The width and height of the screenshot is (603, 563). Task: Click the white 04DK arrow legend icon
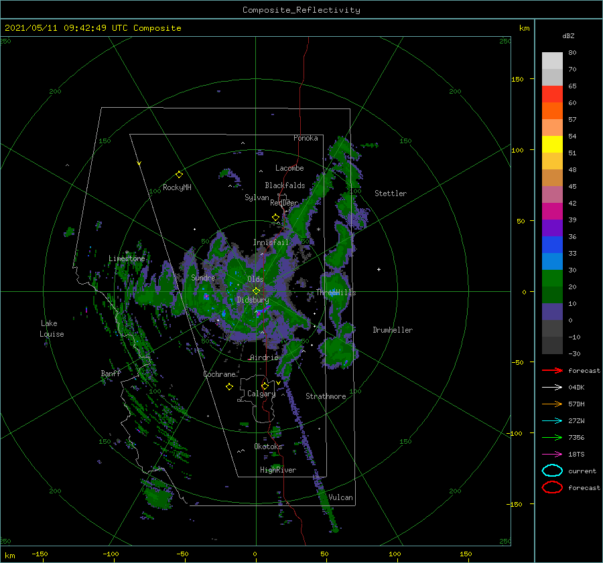[x=552, y=387]
